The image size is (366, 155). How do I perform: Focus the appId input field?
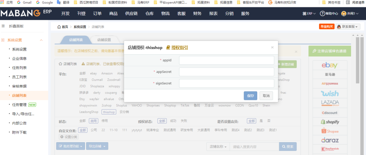pyautogui.click(x=226, y=60)
